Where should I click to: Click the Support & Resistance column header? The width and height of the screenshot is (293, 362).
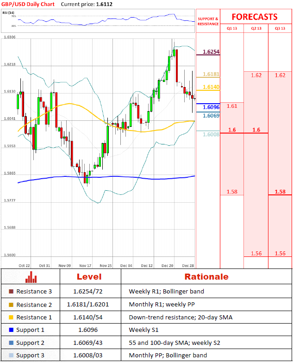[208, 21]
